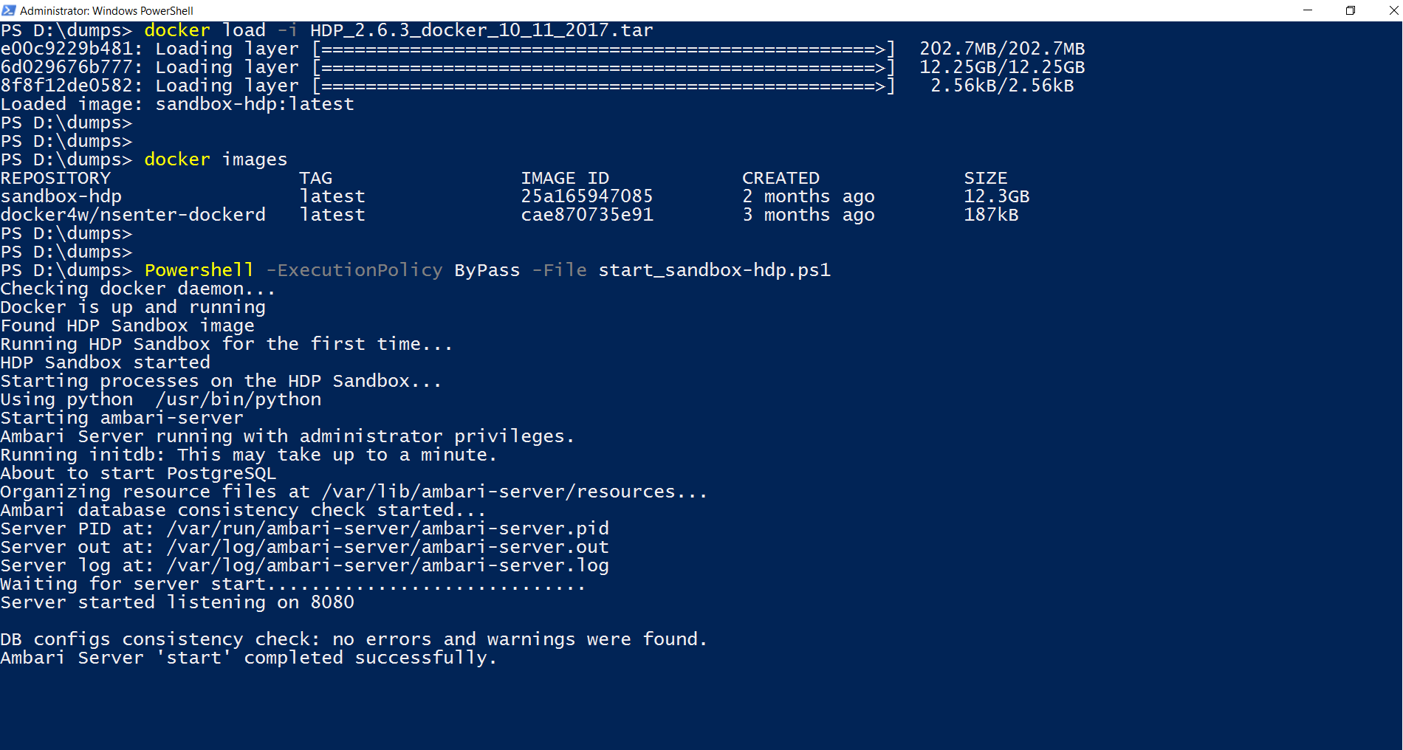Click the 12.3GB size value

[996, 196]
